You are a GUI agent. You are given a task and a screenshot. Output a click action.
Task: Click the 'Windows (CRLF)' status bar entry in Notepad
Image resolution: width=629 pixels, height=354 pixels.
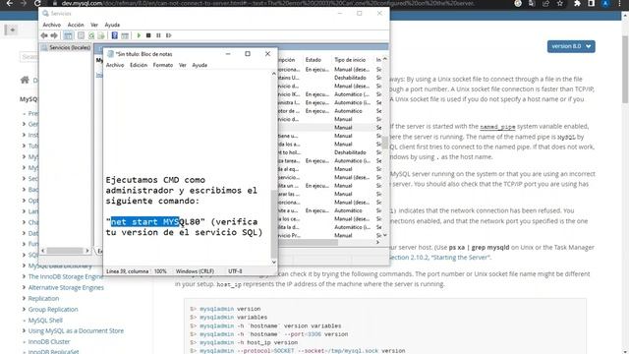coord(195,271)
